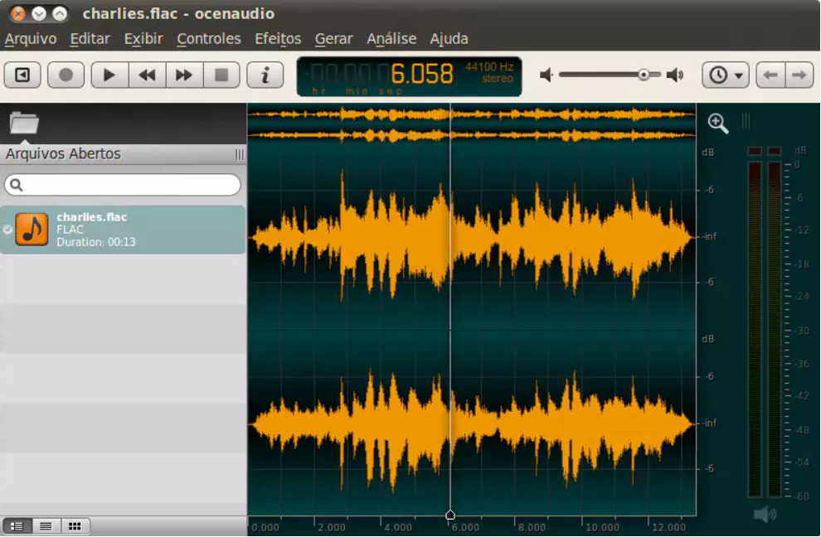The width and height of the screenshot is (821, 537).
Task: Open folder icon in the sidebar
Action: coord(24,123)
